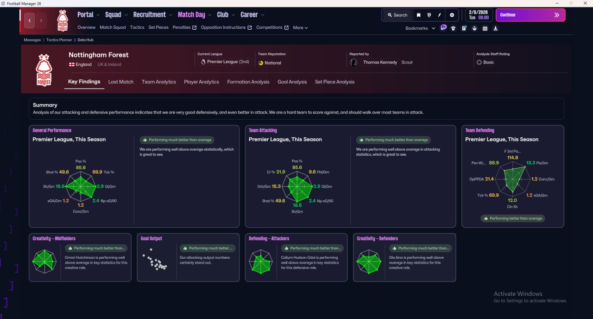Screen dimensions: 593x319
Task: Click the National team reputation icon
Action: pyautogui.click(x=261, y=63)
